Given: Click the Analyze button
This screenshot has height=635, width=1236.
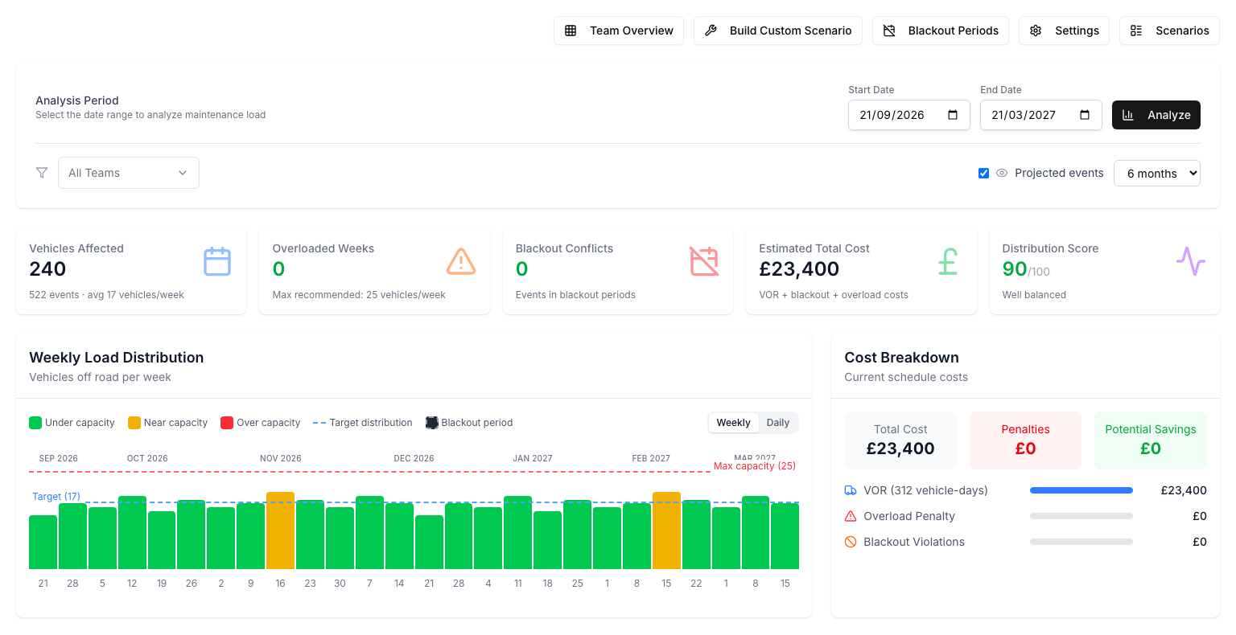Looking at the screenshot, I should pos(1156,115).
